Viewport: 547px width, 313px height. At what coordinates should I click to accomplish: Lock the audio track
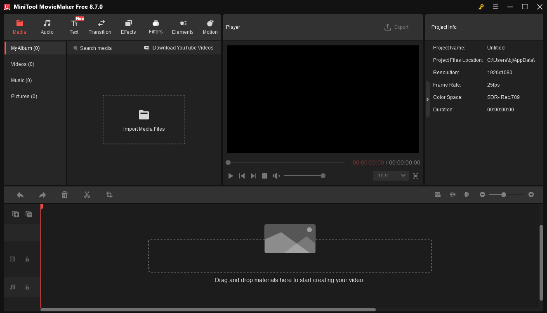27,287
